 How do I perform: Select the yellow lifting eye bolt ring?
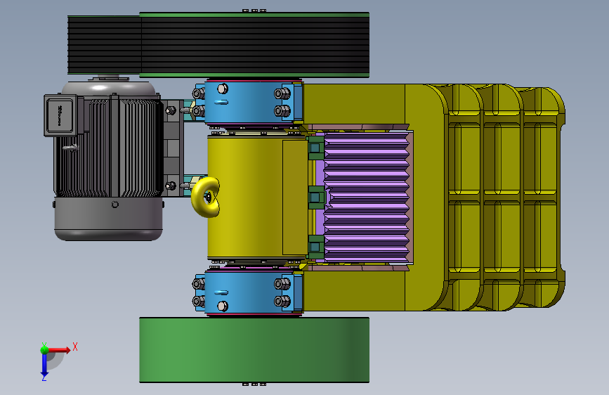click(x=206, y=197)
